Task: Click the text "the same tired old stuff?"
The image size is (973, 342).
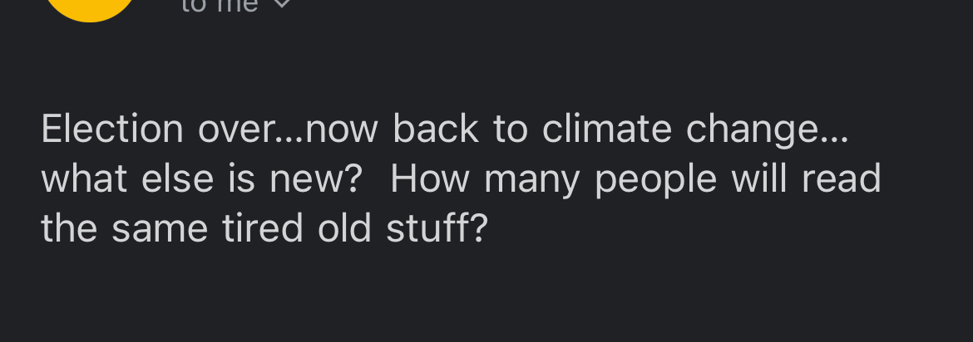Action: pos(264,229)
